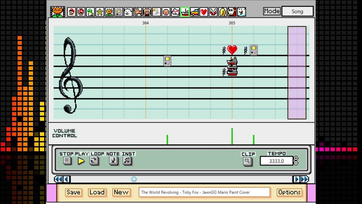Screen dimensions: 362x204
Task: Select the Swan instrument icon
Action: pyautogui.click(x=156, y=12)
